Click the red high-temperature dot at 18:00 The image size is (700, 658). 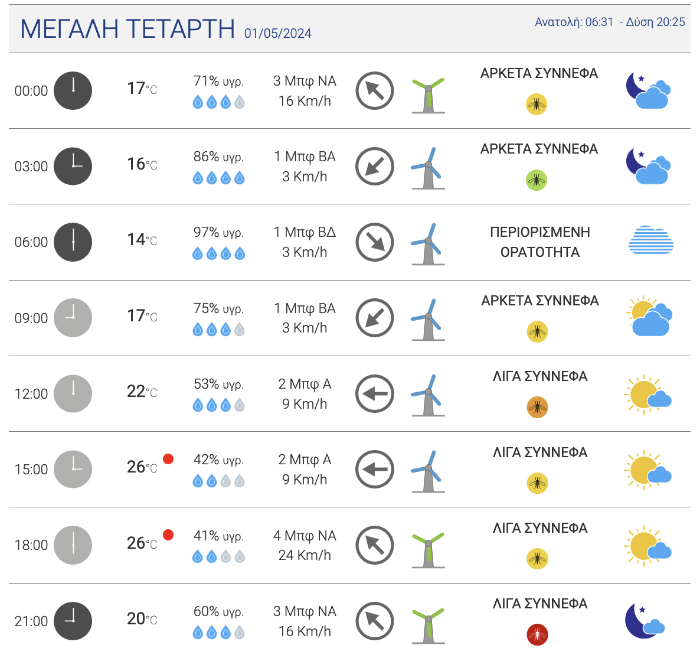tap(168, 535)
